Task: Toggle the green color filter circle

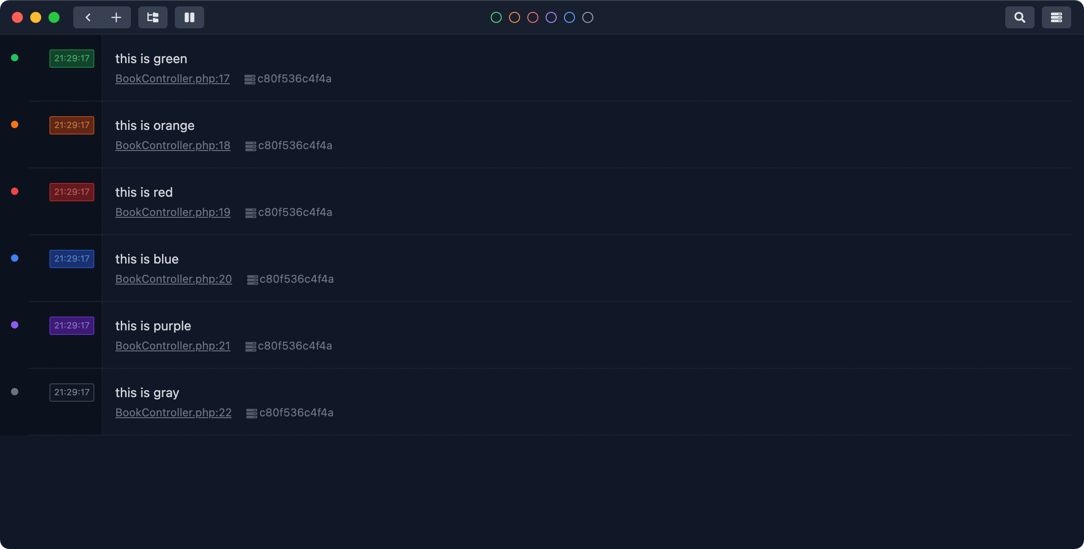Action: click(x=496, y=17)
